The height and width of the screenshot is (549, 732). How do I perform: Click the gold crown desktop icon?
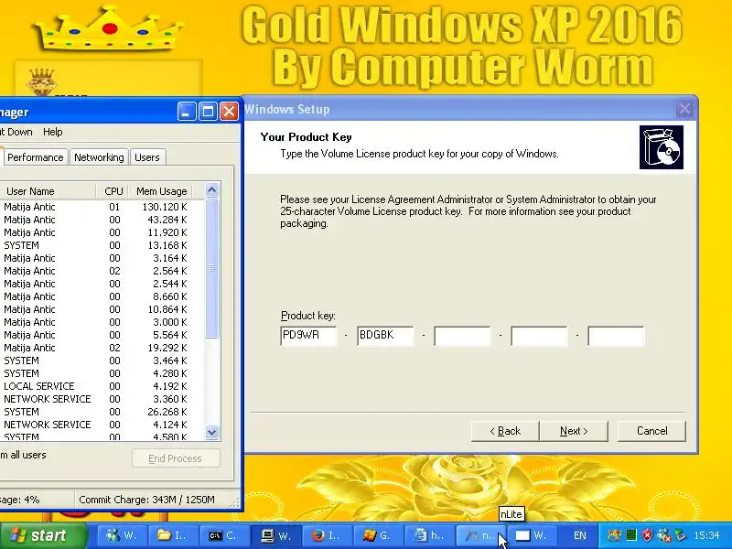[x=42, y=82]
